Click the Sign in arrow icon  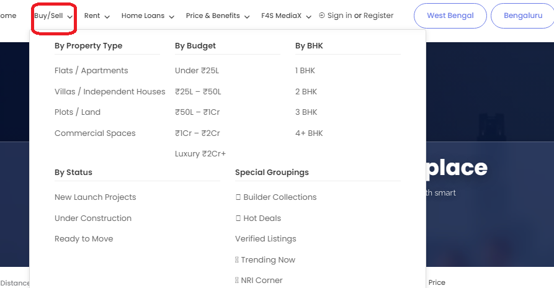click(321, 16)
